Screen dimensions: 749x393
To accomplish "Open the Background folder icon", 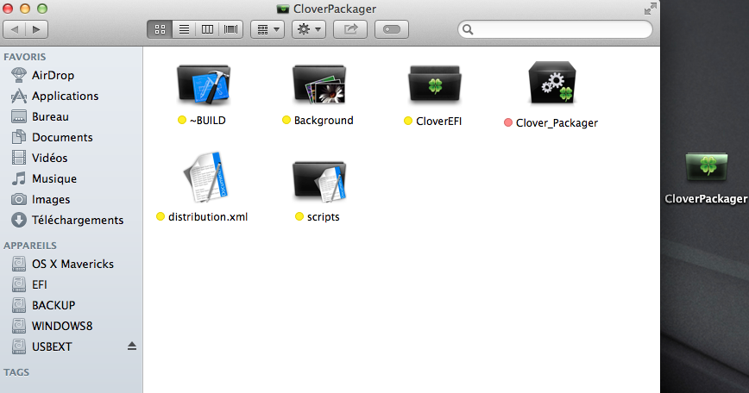I will click(319, 85).
